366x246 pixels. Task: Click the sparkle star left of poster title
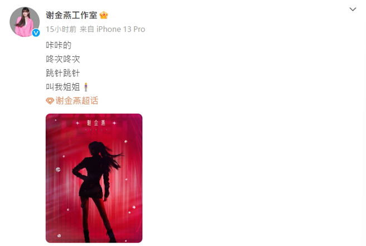[78, 123]
